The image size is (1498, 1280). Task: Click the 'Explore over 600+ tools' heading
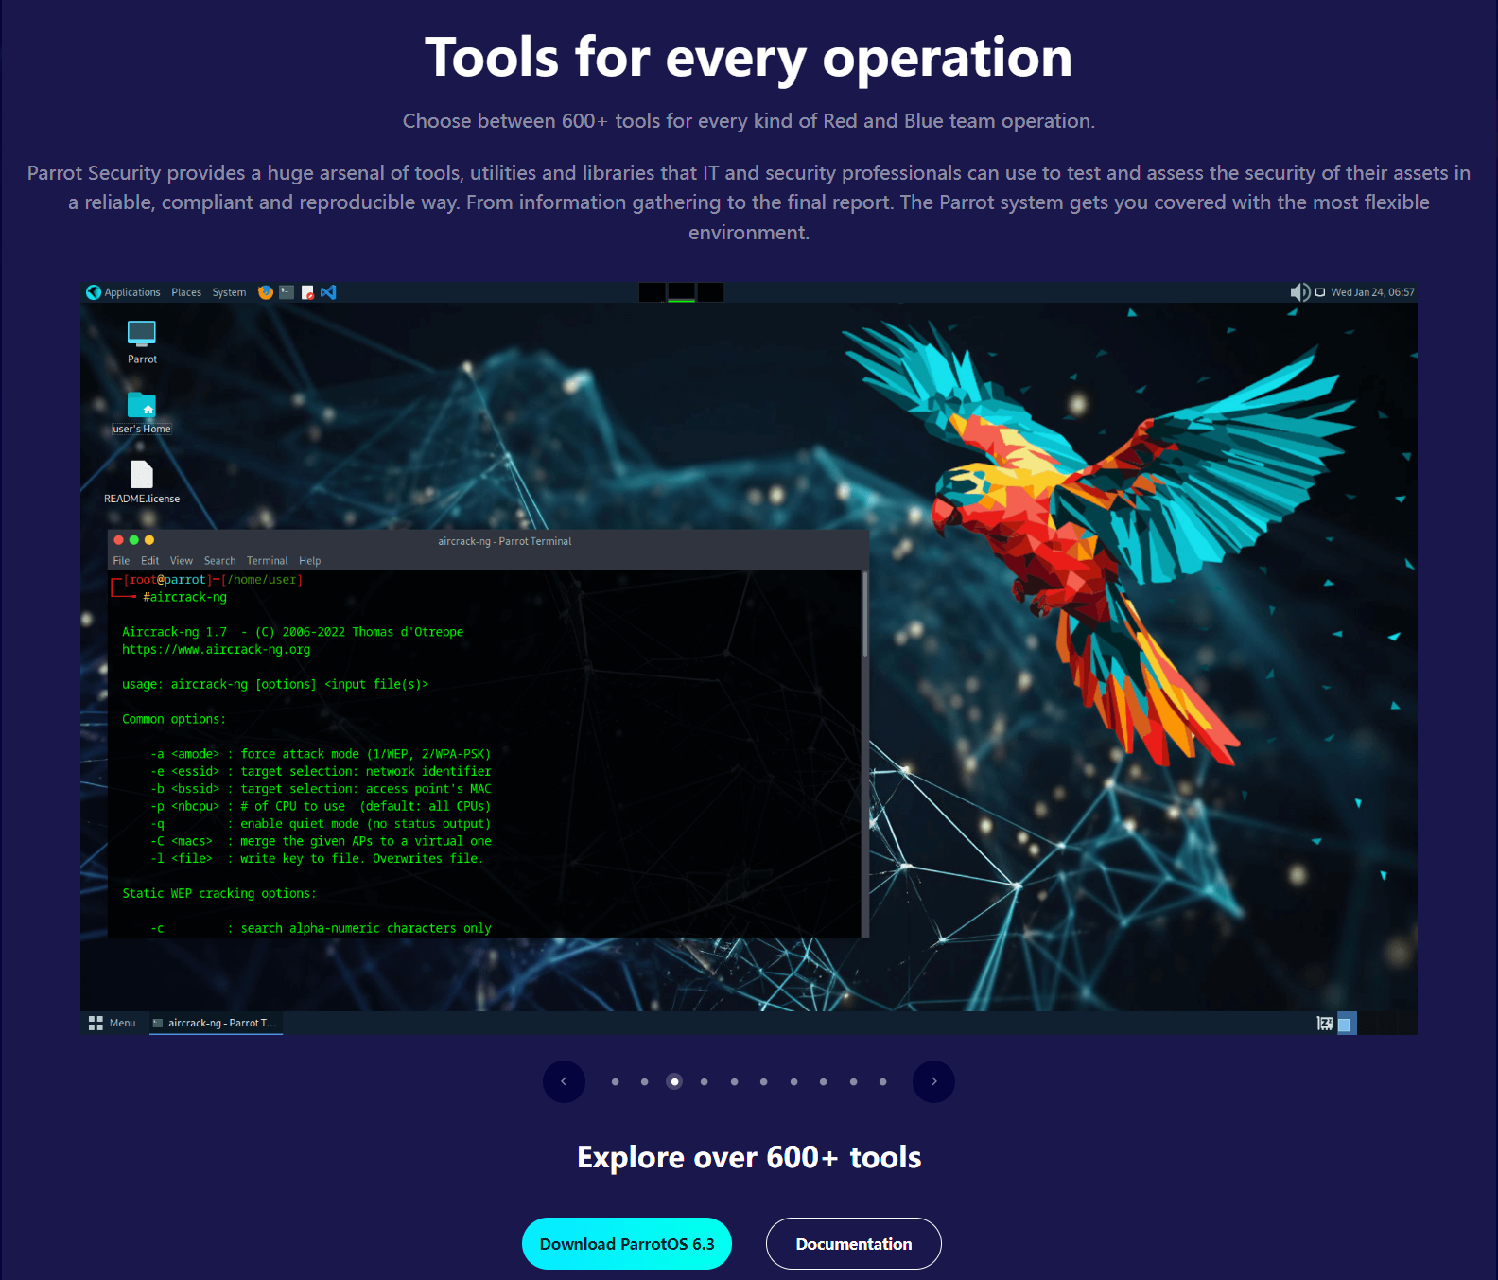pyautogui.click(x=749, y=1157)
